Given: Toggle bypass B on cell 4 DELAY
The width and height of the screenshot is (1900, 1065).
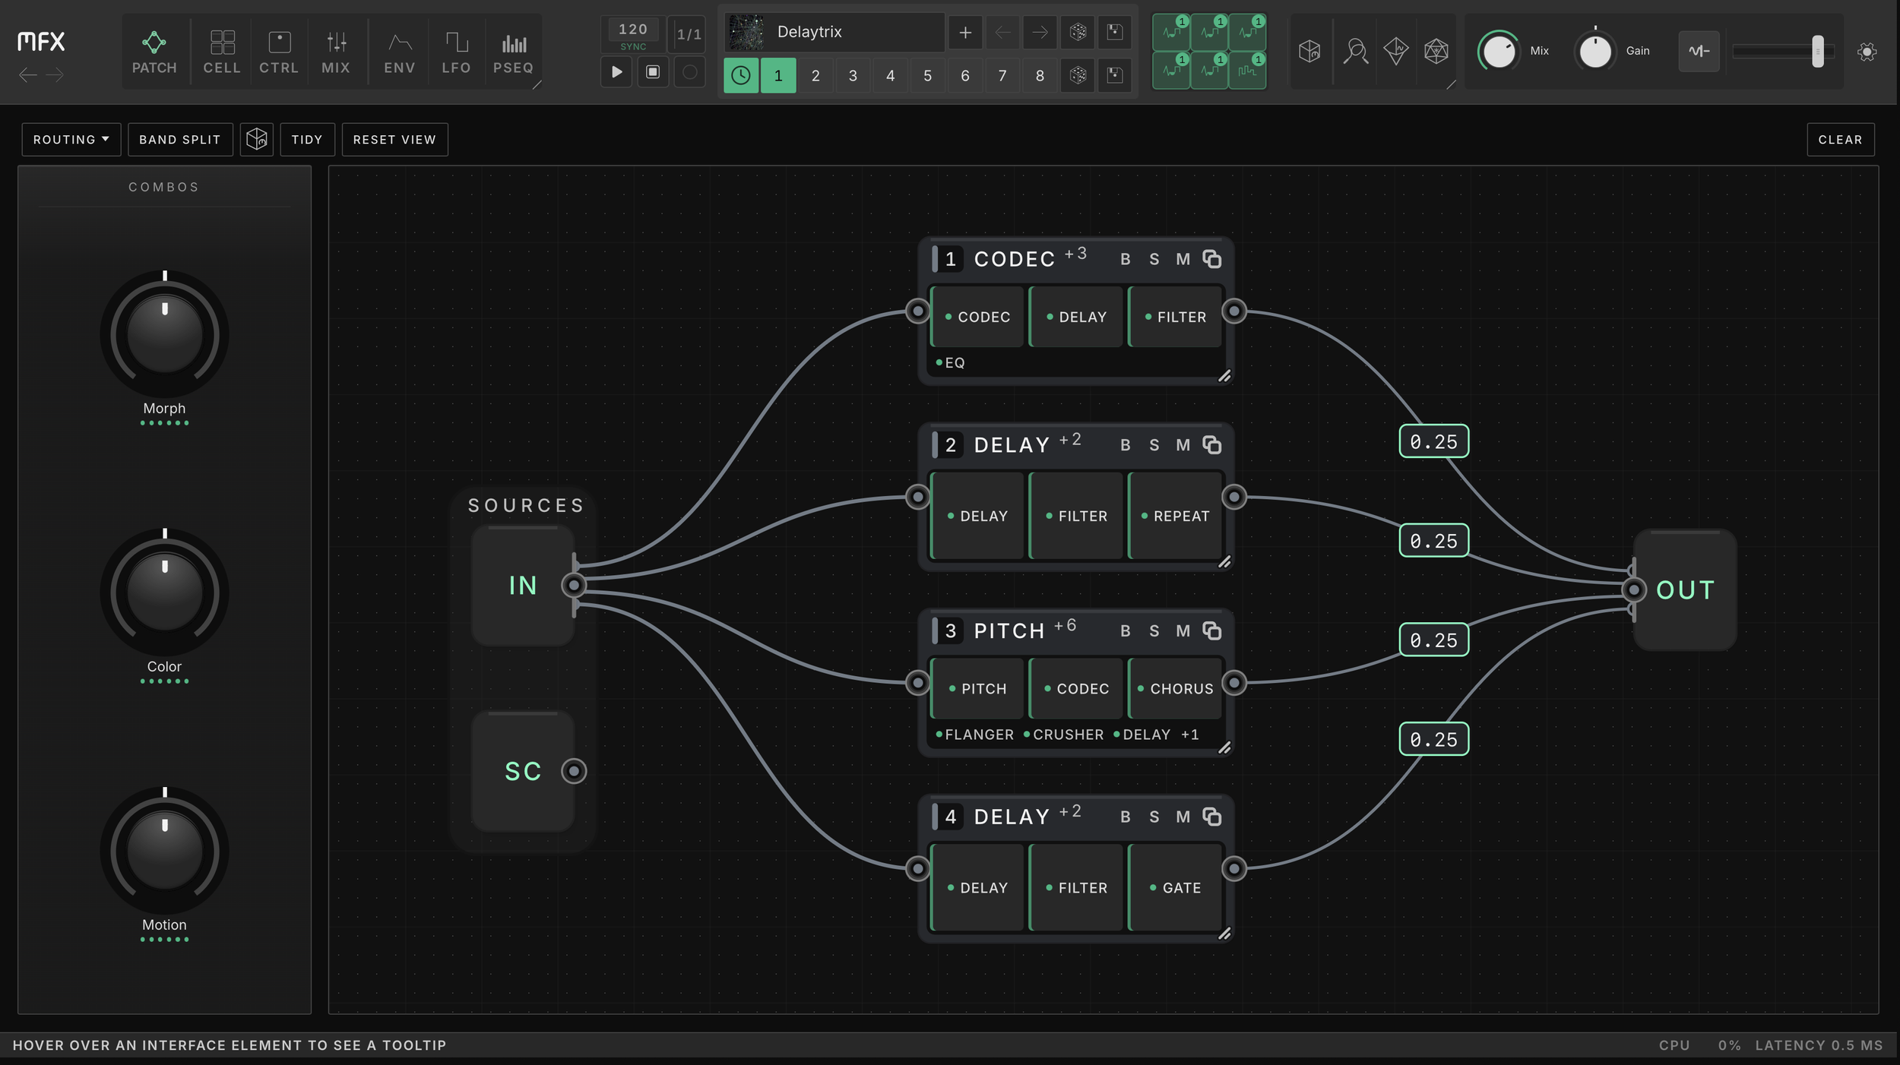Looking at the screenshot, I should pos(1126,817).
